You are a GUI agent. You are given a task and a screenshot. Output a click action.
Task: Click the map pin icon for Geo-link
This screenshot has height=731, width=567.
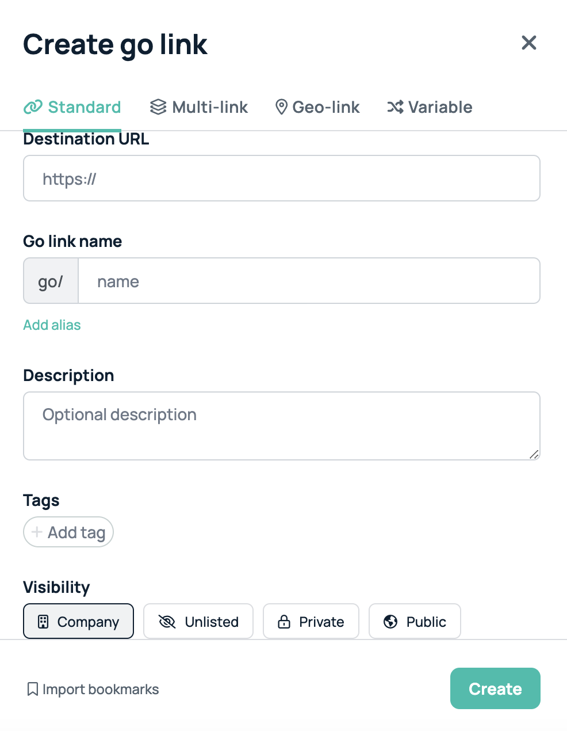(x=281, y=107)
